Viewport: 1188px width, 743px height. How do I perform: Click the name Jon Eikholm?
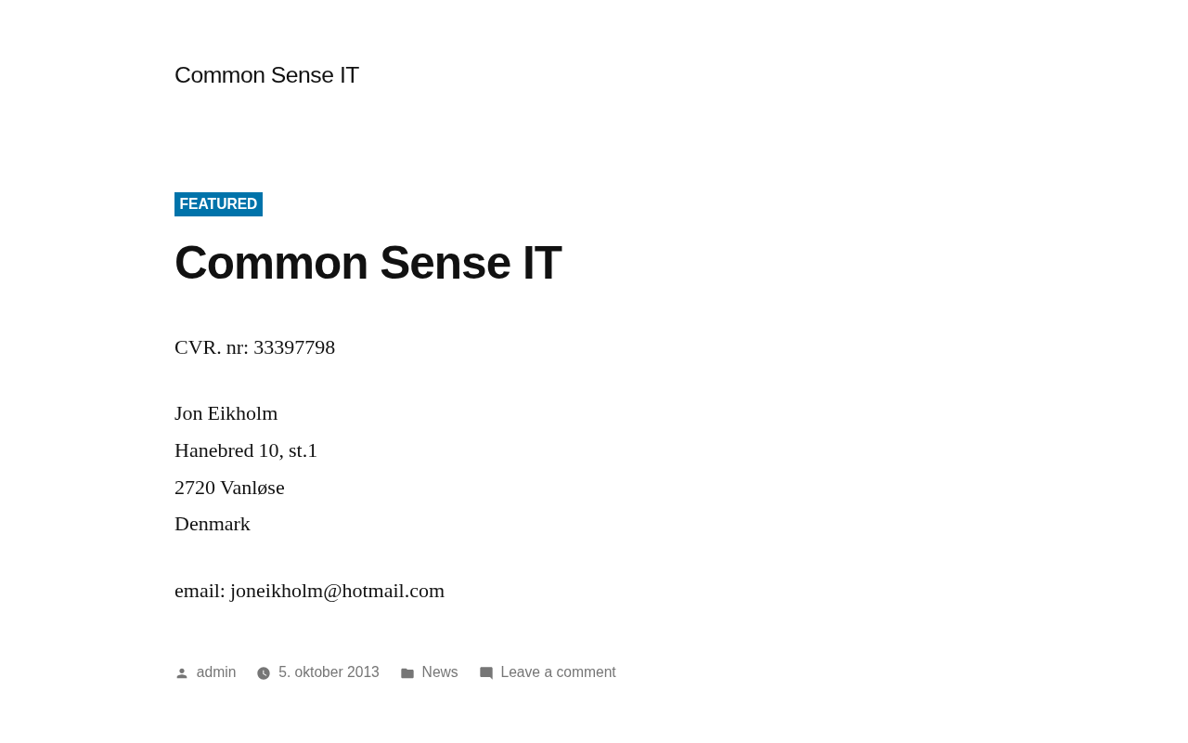(x=226, y=413)
